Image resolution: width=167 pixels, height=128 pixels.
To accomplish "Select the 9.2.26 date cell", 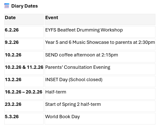I will click(12, 42).
